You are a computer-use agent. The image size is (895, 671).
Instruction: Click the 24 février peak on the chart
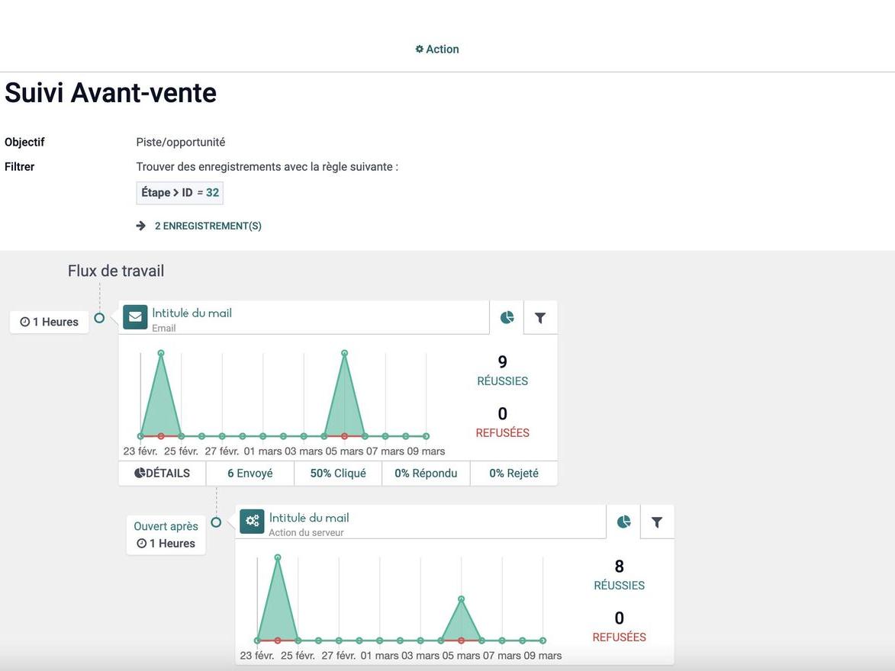click(x=160, y=353)
